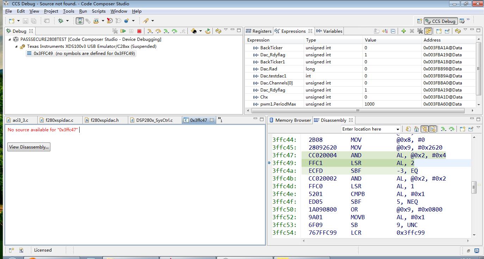Click the Home icon in Disassembly toolbar
The image size is (484, 259).
(x=416, y=129)
